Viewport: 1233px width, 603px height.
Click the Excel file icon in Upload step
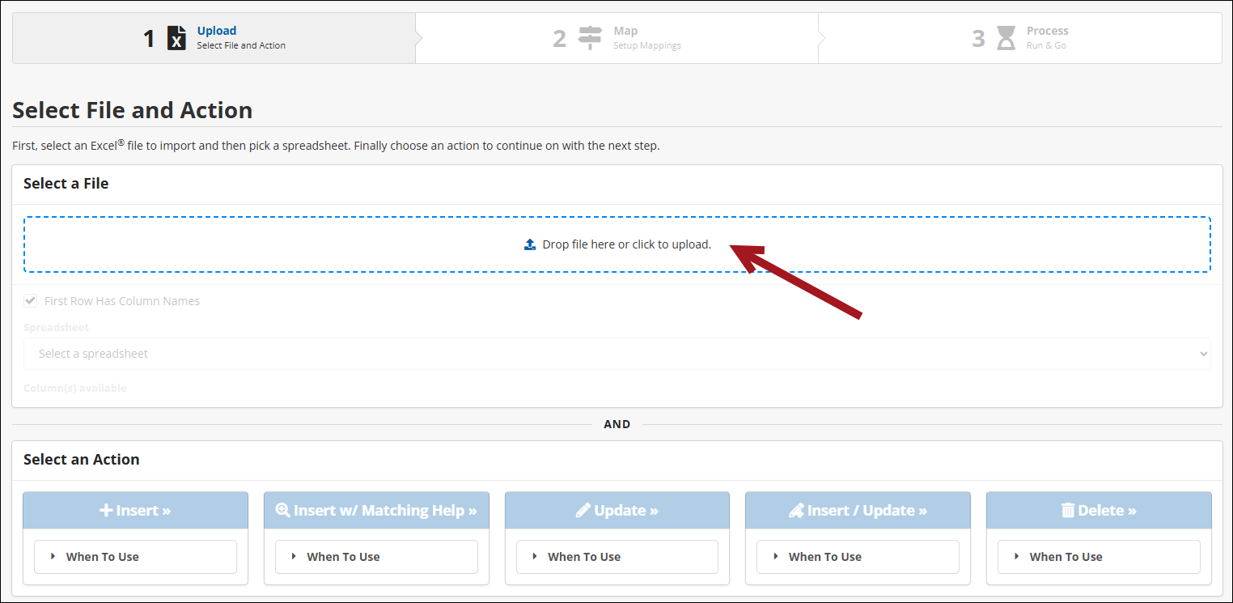[x=176, y=38]
